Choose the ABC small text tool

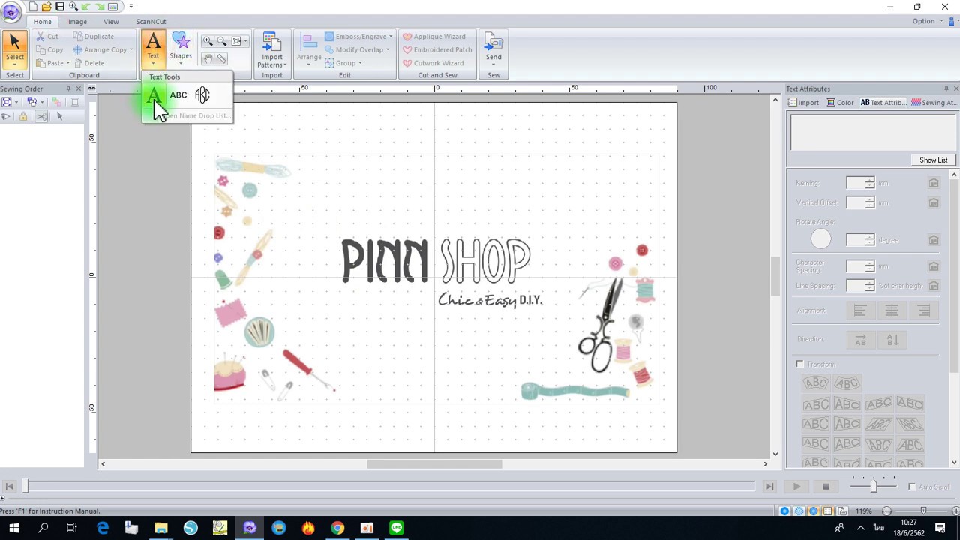178,95
